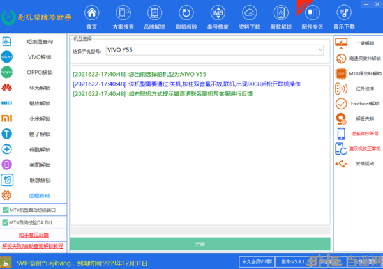Select 华为解锁 in sidebar

40,88
